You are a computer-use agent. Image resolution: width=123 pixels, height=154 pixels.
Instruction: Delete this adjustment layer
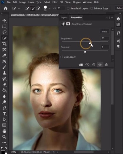coord(106,65)
